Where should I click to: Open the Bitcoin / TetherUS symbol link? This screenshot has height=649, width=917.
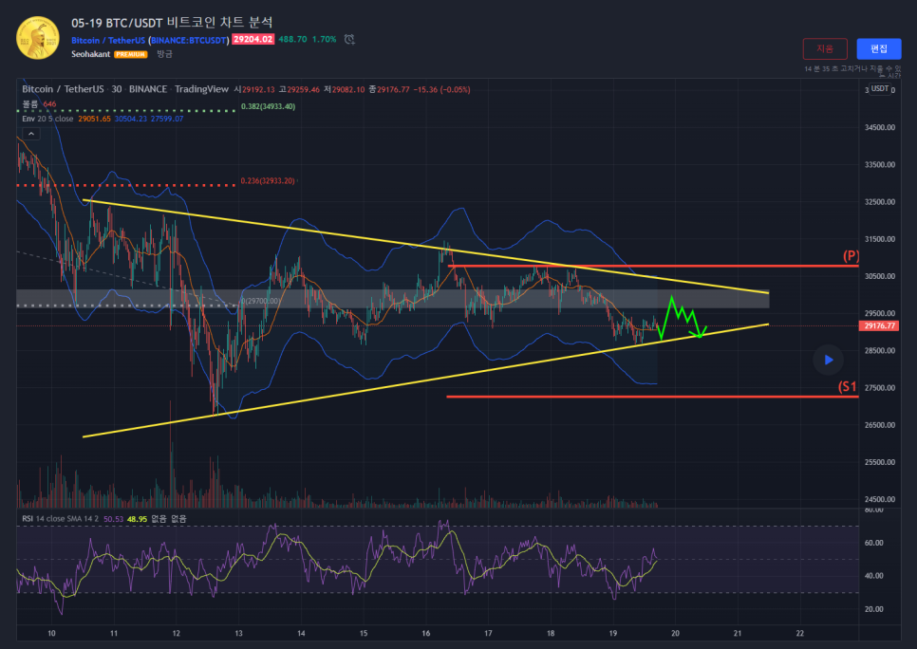click(x=107, y=40)
